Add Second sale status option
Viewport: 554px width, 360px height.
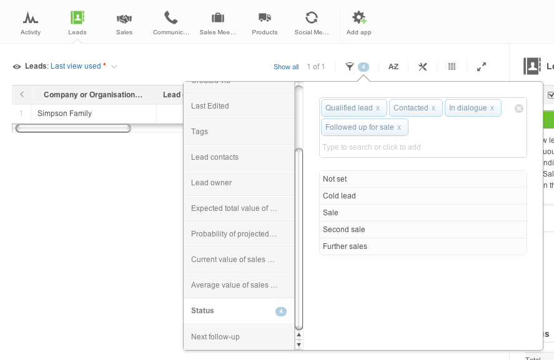tap(423, 230)
